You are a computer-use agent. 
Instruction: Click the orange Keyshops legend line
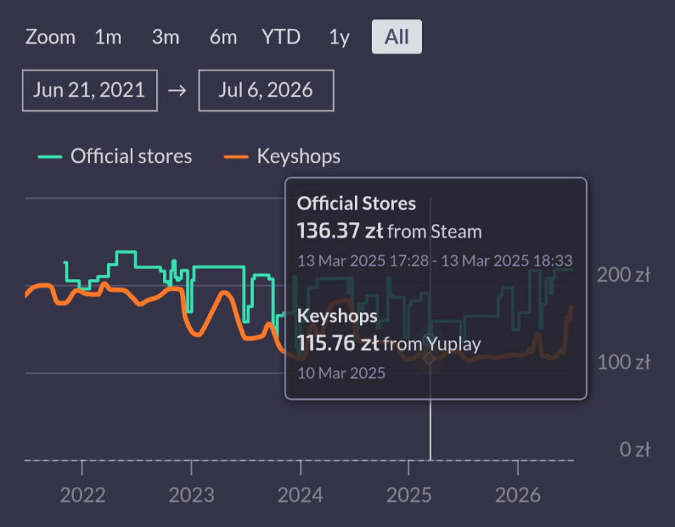click(x=236, y=157)
